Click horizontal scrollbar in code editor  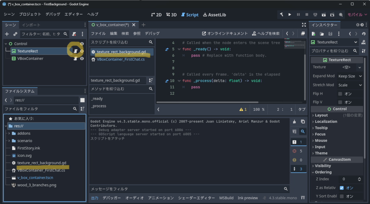tap(207, 102)
